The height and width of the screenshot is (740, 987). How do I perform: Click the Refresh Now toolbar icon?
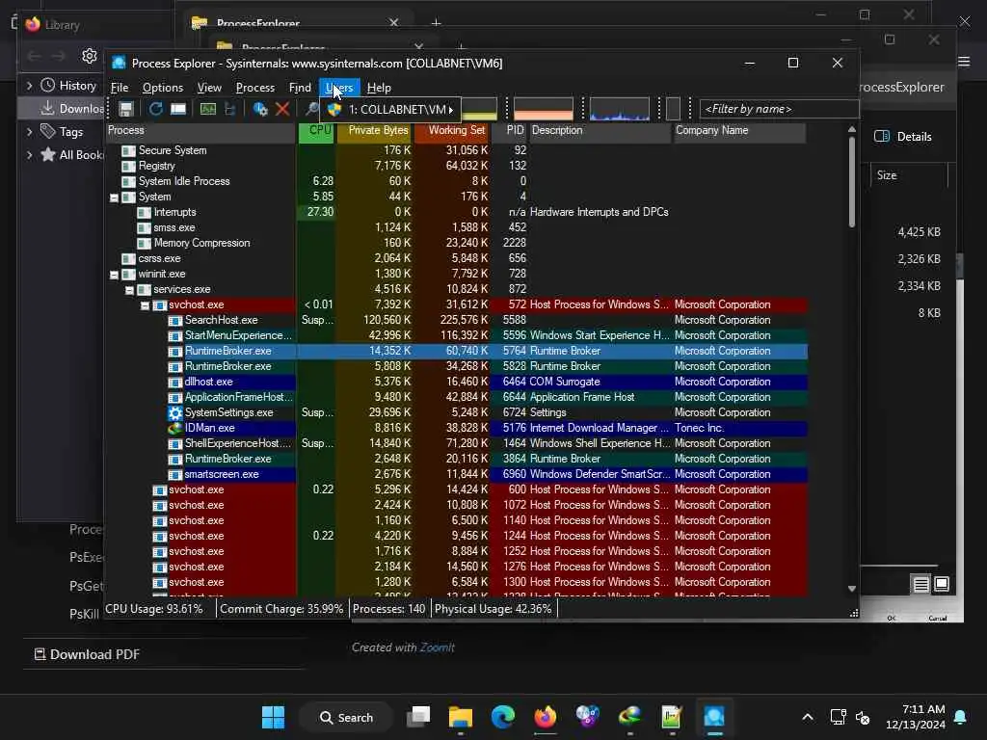[155, 109]
